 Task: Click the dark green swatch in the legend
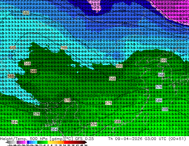[38, 142]
